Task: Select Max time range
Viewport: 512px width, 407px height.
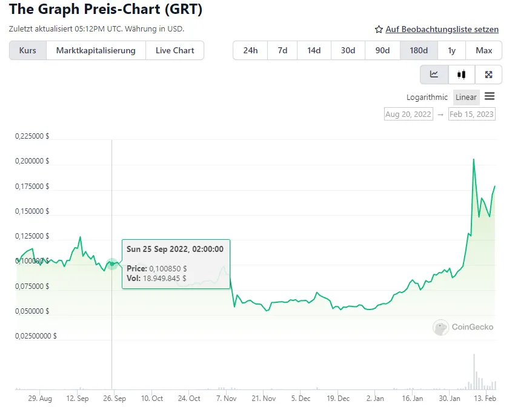Action: click(484, 50)
